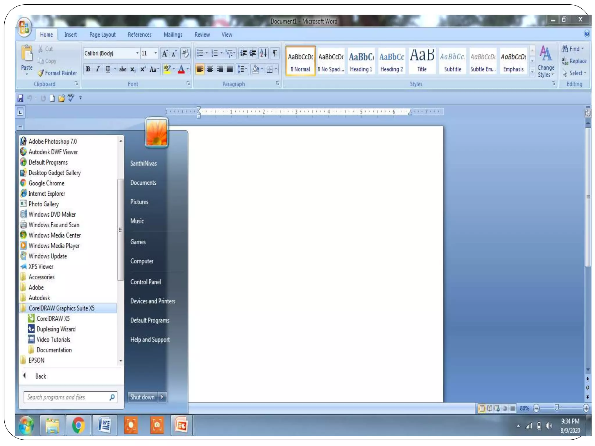The width and height of the screenshot is (595, 446).
Task: Click the Grow Font icon
Action: point(164,53)
